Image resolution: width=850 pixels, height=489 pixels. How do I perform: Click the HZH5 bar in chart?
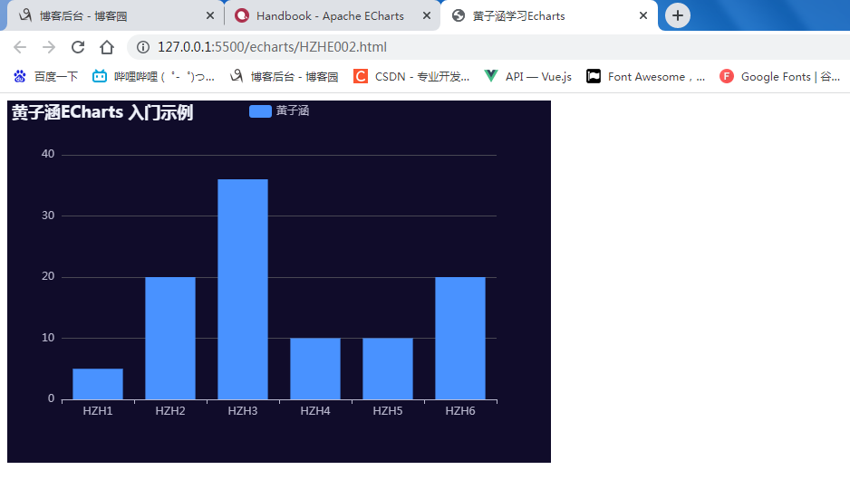click(388, 369)
